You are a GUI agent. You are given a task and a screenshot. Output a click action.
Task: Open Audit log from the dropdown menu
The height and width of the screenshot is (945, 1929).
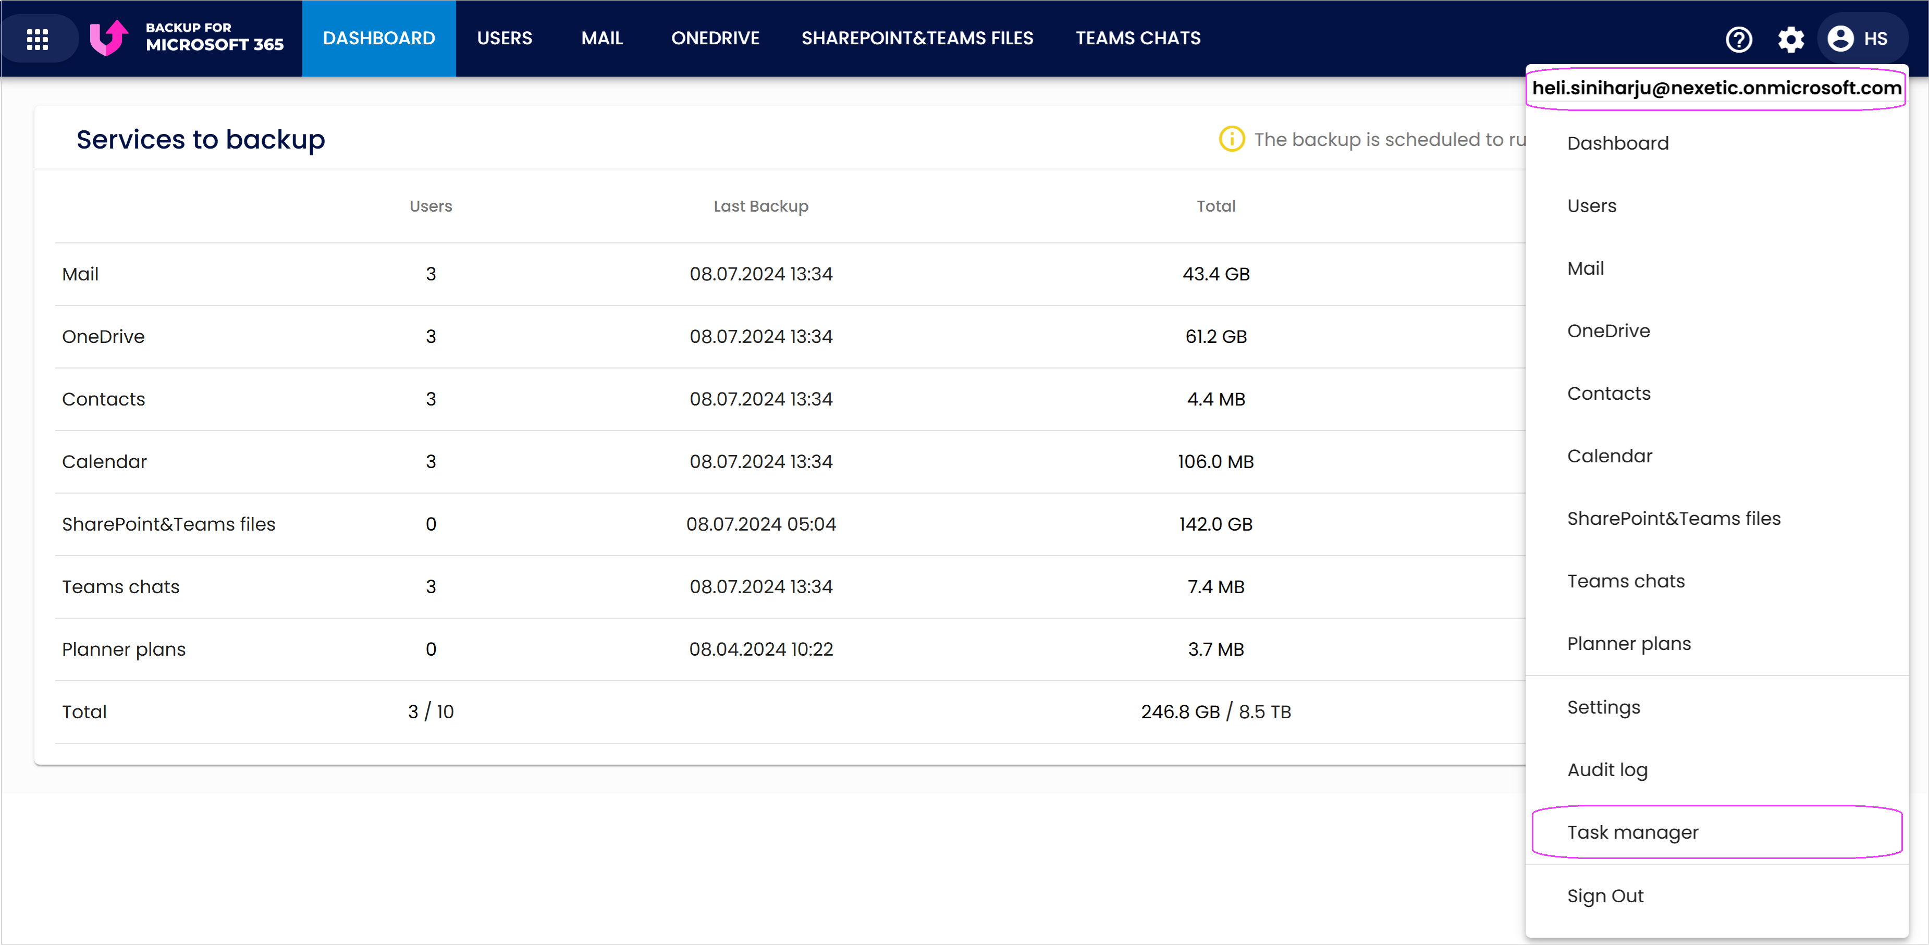coord(1716,770)
